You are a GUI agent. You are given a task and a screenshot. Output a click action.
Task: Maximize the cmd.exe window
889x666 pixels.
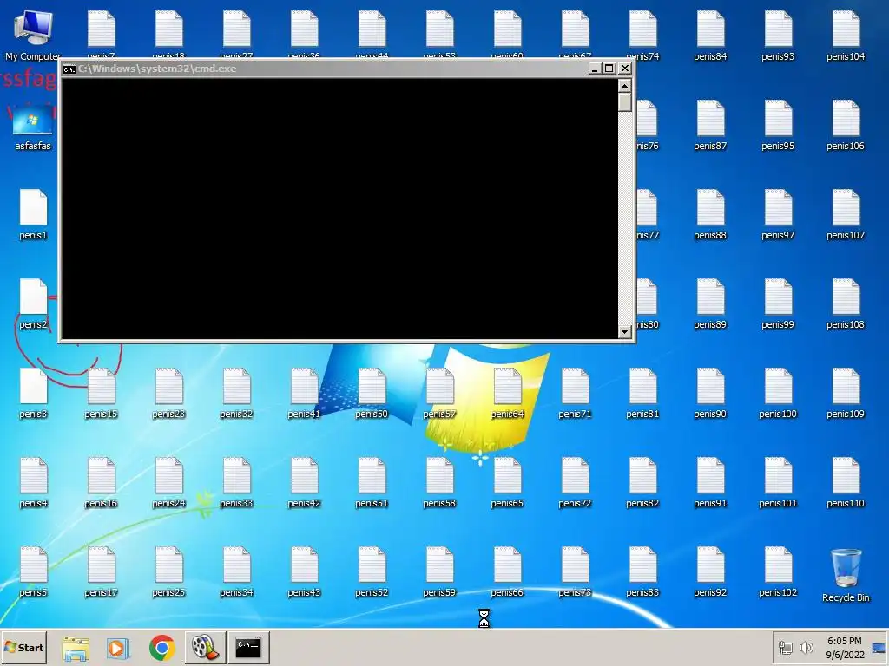pyautogui.click(x=609, y=69)
